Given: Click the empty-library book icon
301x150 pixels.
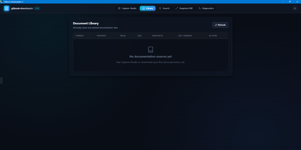Looking at the screenshot, I should 150,50.
